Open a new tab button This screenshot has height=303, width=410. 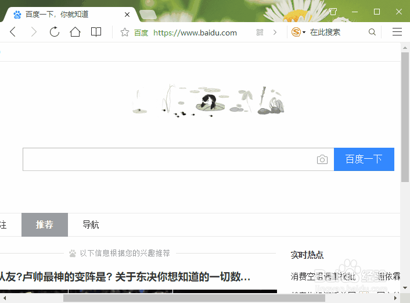[148, 15]
